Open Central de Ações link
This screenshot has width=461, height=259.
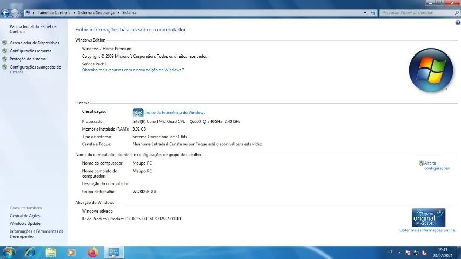tap(25, 216)
